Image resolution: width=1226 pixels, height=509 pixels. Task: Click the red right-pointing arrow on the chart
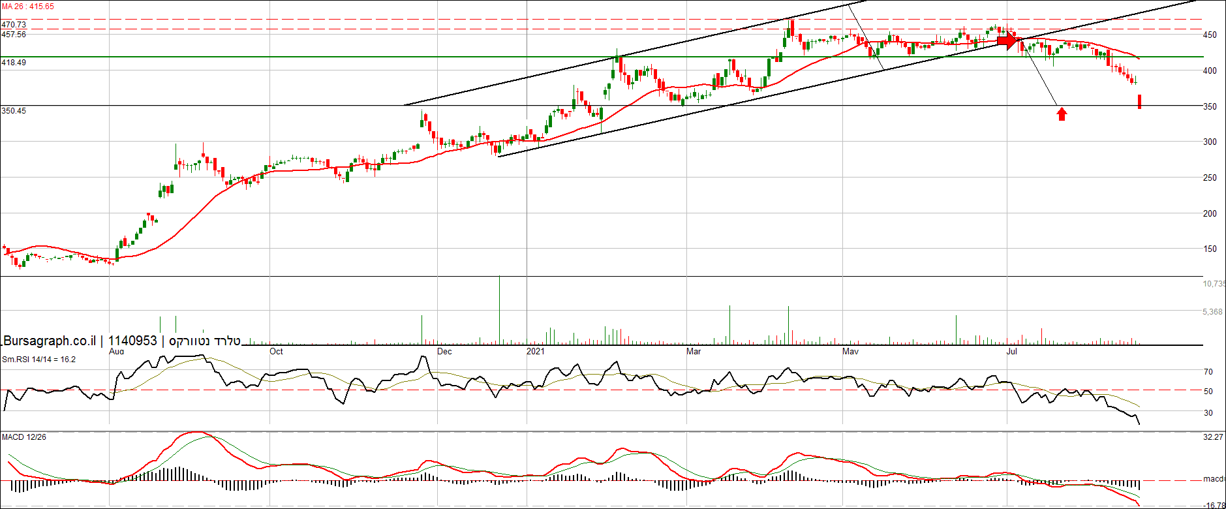[x=1007, y=42]
